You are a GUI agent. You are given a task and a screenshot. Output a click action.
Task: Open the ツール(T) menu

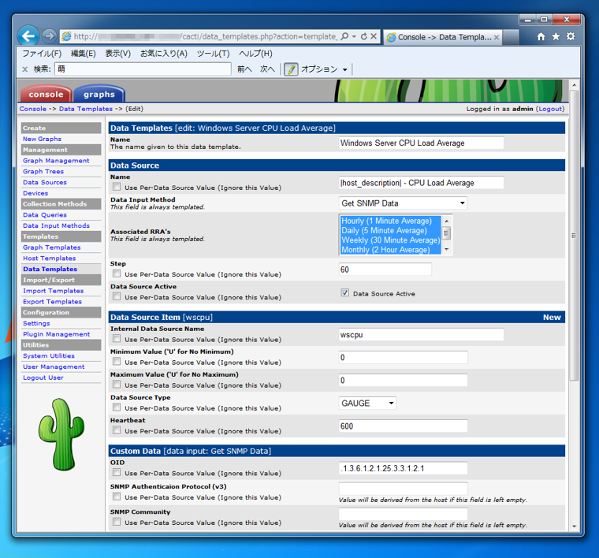tap(213, 54)
